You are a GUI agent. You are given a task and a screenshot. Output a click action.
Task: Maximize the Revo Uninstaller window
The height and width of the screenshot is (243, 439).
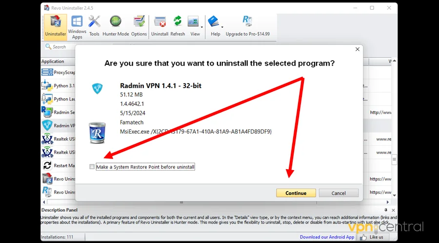[x=372, y=8]
